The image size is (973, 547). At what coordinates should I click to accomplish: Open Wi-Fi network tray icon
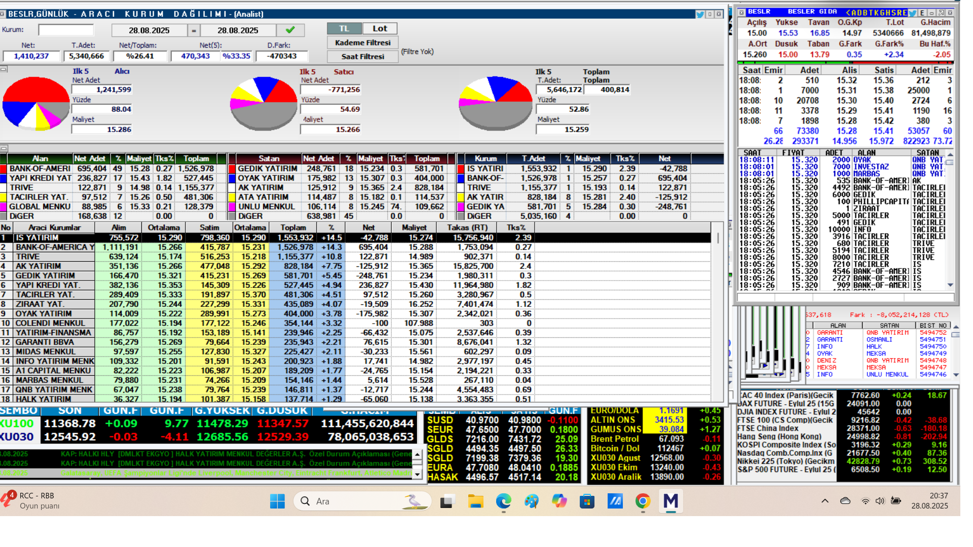865,501
